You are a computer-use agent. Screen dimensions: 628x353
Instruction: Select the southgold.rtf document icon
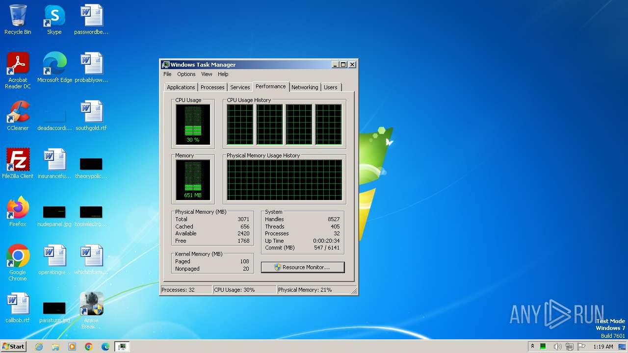91,116
